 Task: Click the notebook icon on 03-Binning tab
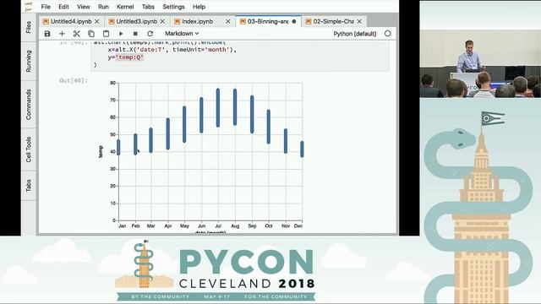click(x=243, y=21)
